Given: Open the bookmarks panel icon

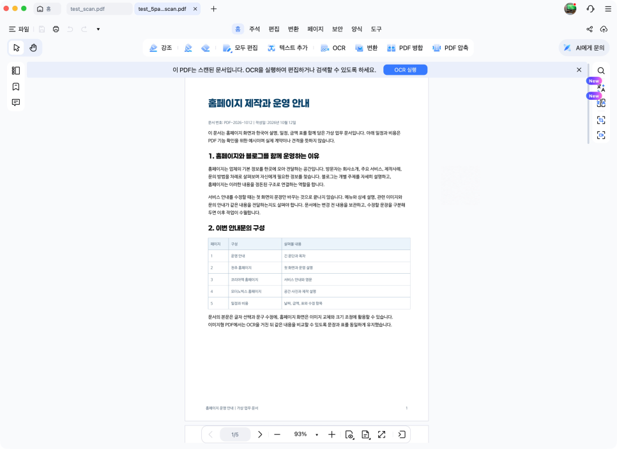Looking at the screenshot, I should pyautogui.click(x=16, y=86).
